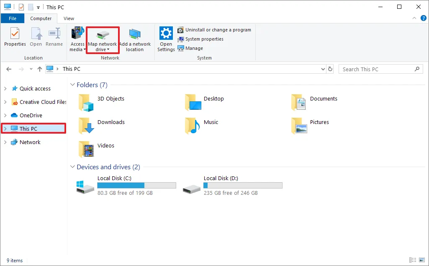This screenshot has width=429, height=266.
Task: Collapse the Folders (7) section
Action: [x=72, y=85]
